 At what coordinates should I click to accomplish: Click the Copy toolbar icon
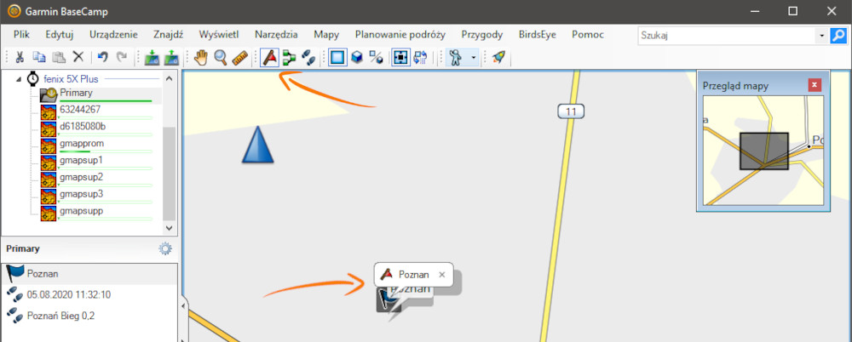click(38, 58)
